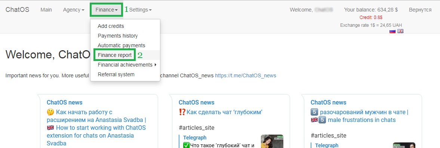Viewport: 440px width, 148px height.
Task: Expand the Settings dropdown menu
Action: pyautogui.click(x=140, y=10)
